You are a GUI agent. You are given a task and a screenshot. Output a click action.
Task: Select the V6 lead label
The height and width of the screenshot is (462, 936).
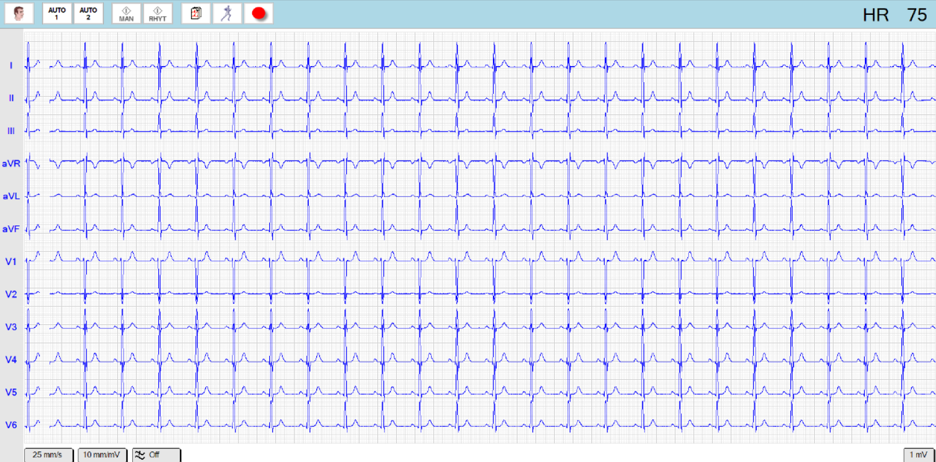coord(11,425)
